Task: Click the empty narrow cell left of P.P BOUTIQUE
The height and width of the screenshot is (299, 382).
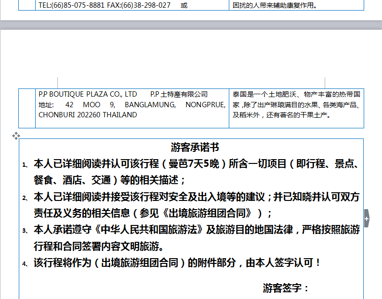Action: [27, 108]
